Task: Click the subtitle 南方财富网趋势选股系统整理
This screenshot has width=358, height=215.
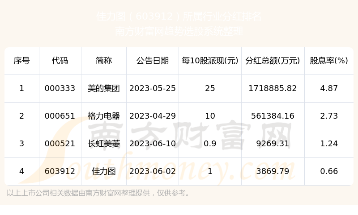Action: 179,31
